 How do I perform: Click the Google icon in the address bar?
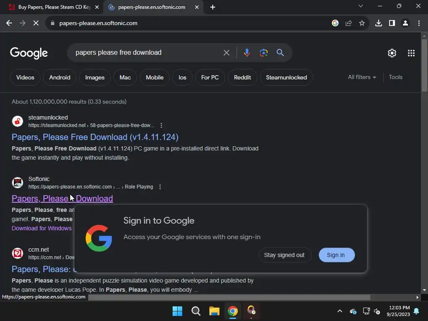[x=335, y=23]
